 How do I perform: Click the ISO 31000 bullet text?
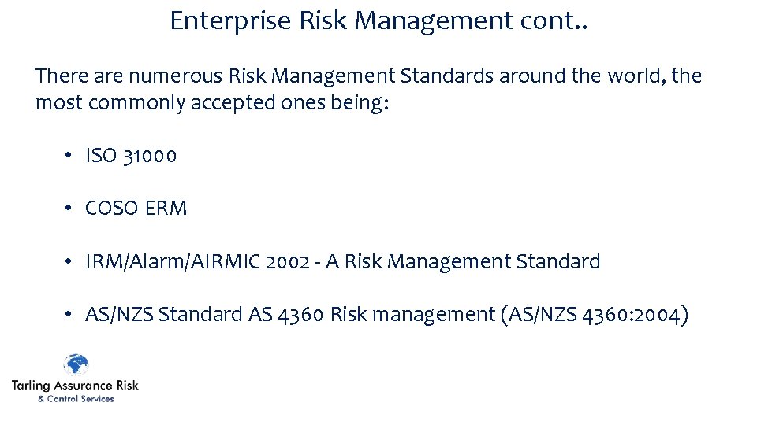pyautogui.click(x=131, y=156)
